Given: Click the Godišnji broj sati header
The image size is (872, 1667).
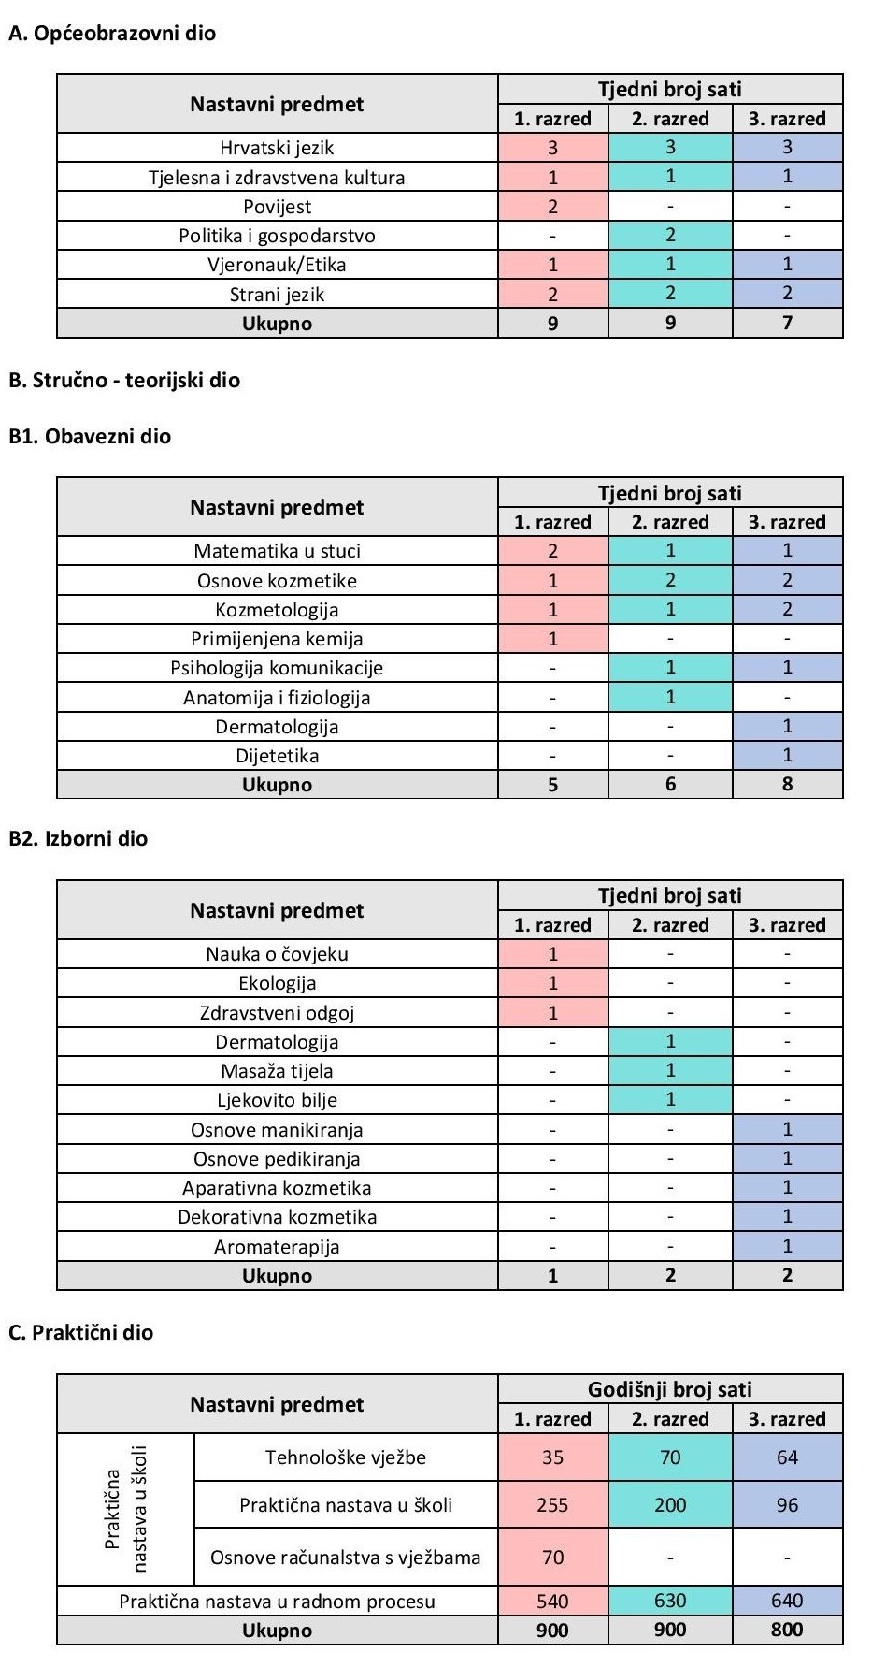Looking at the screenshot, I should point(670,1389).
